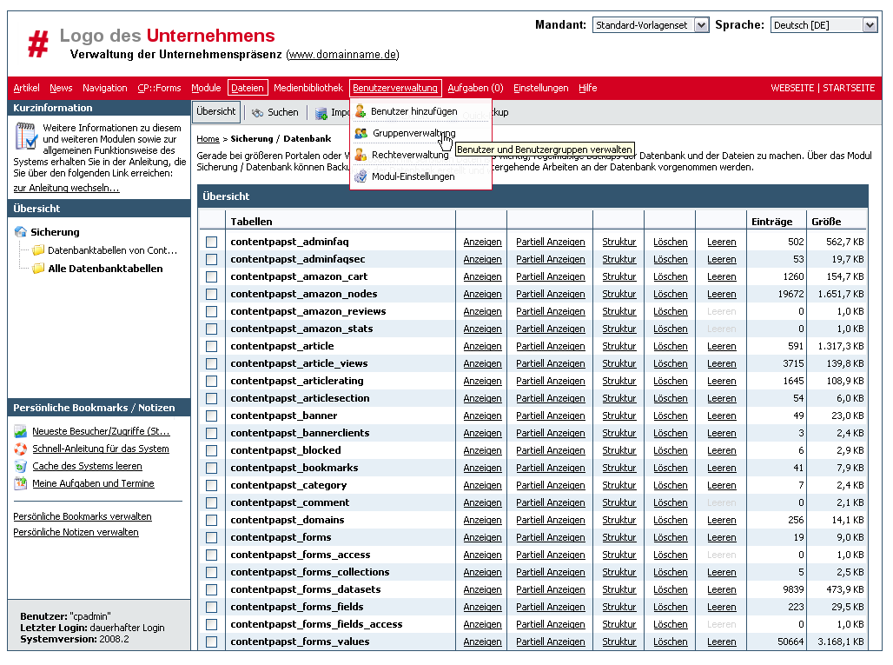
Task: Open the Medienbibliothek menu
Action: pos(308,88)
